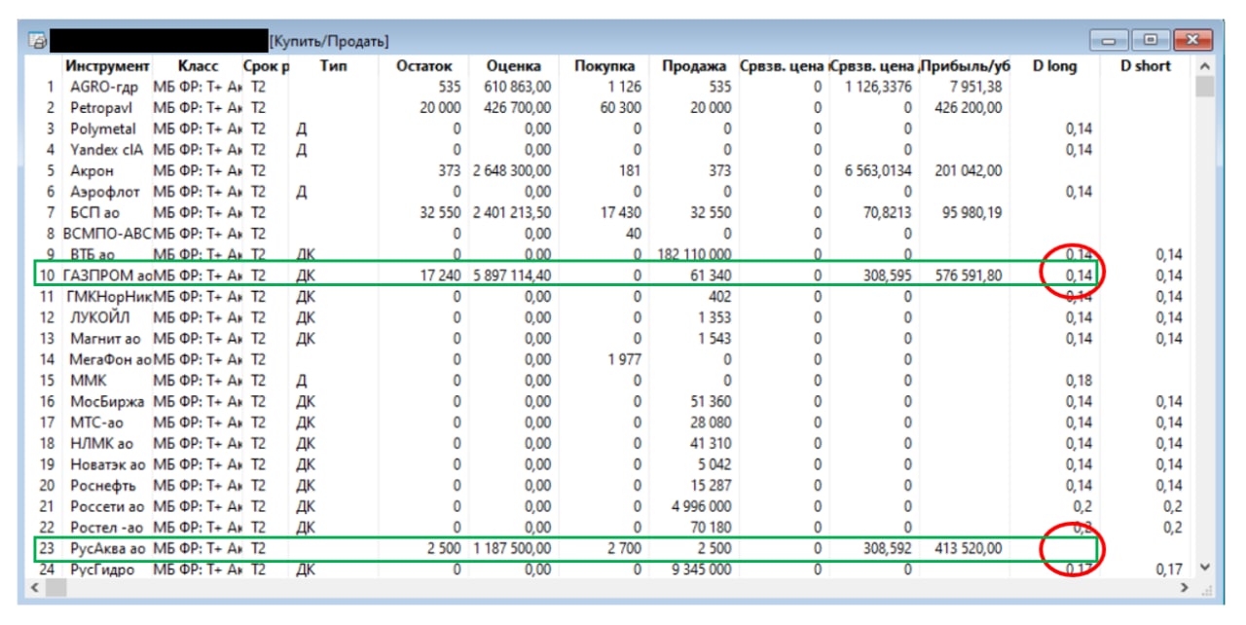Click the valuation 5 897 114,40 cell
Viewport: 1246px width, 625px height.
[512, 276]
